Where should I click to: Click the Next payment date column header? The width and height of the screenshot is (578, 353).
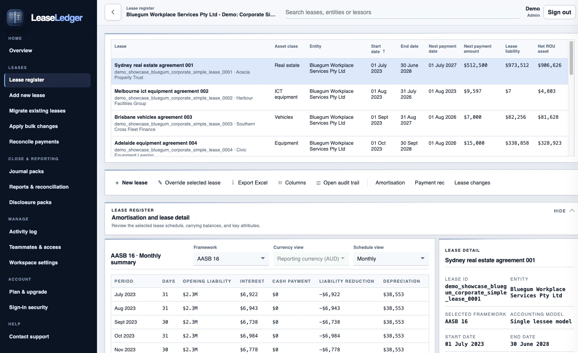point(442,49)
